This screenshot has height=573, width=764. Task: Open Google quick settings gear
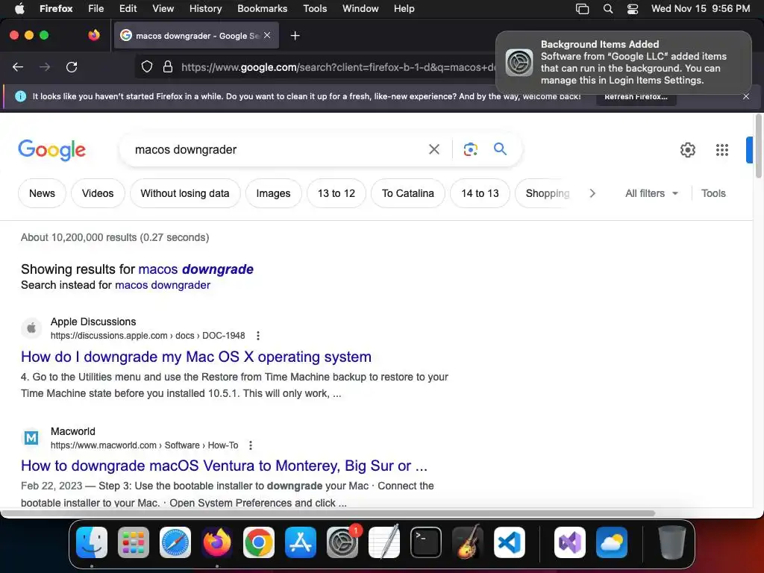pos(687,149)
